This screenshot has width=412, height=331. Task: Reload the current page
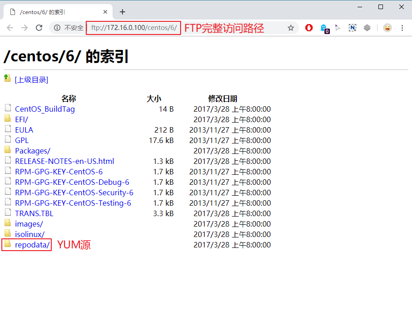point(39,28)
